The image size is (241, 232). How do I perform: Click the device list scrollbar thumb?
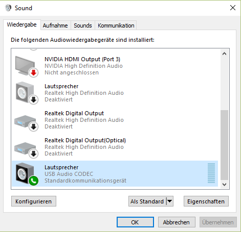(x=225, y=145)
